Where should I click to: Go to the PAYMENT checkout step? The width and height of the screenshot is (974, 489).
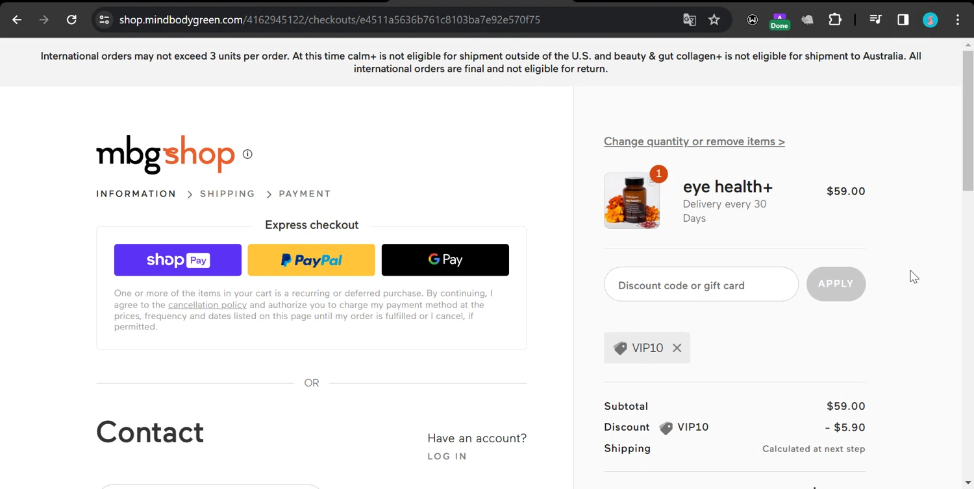coord(305,194)
